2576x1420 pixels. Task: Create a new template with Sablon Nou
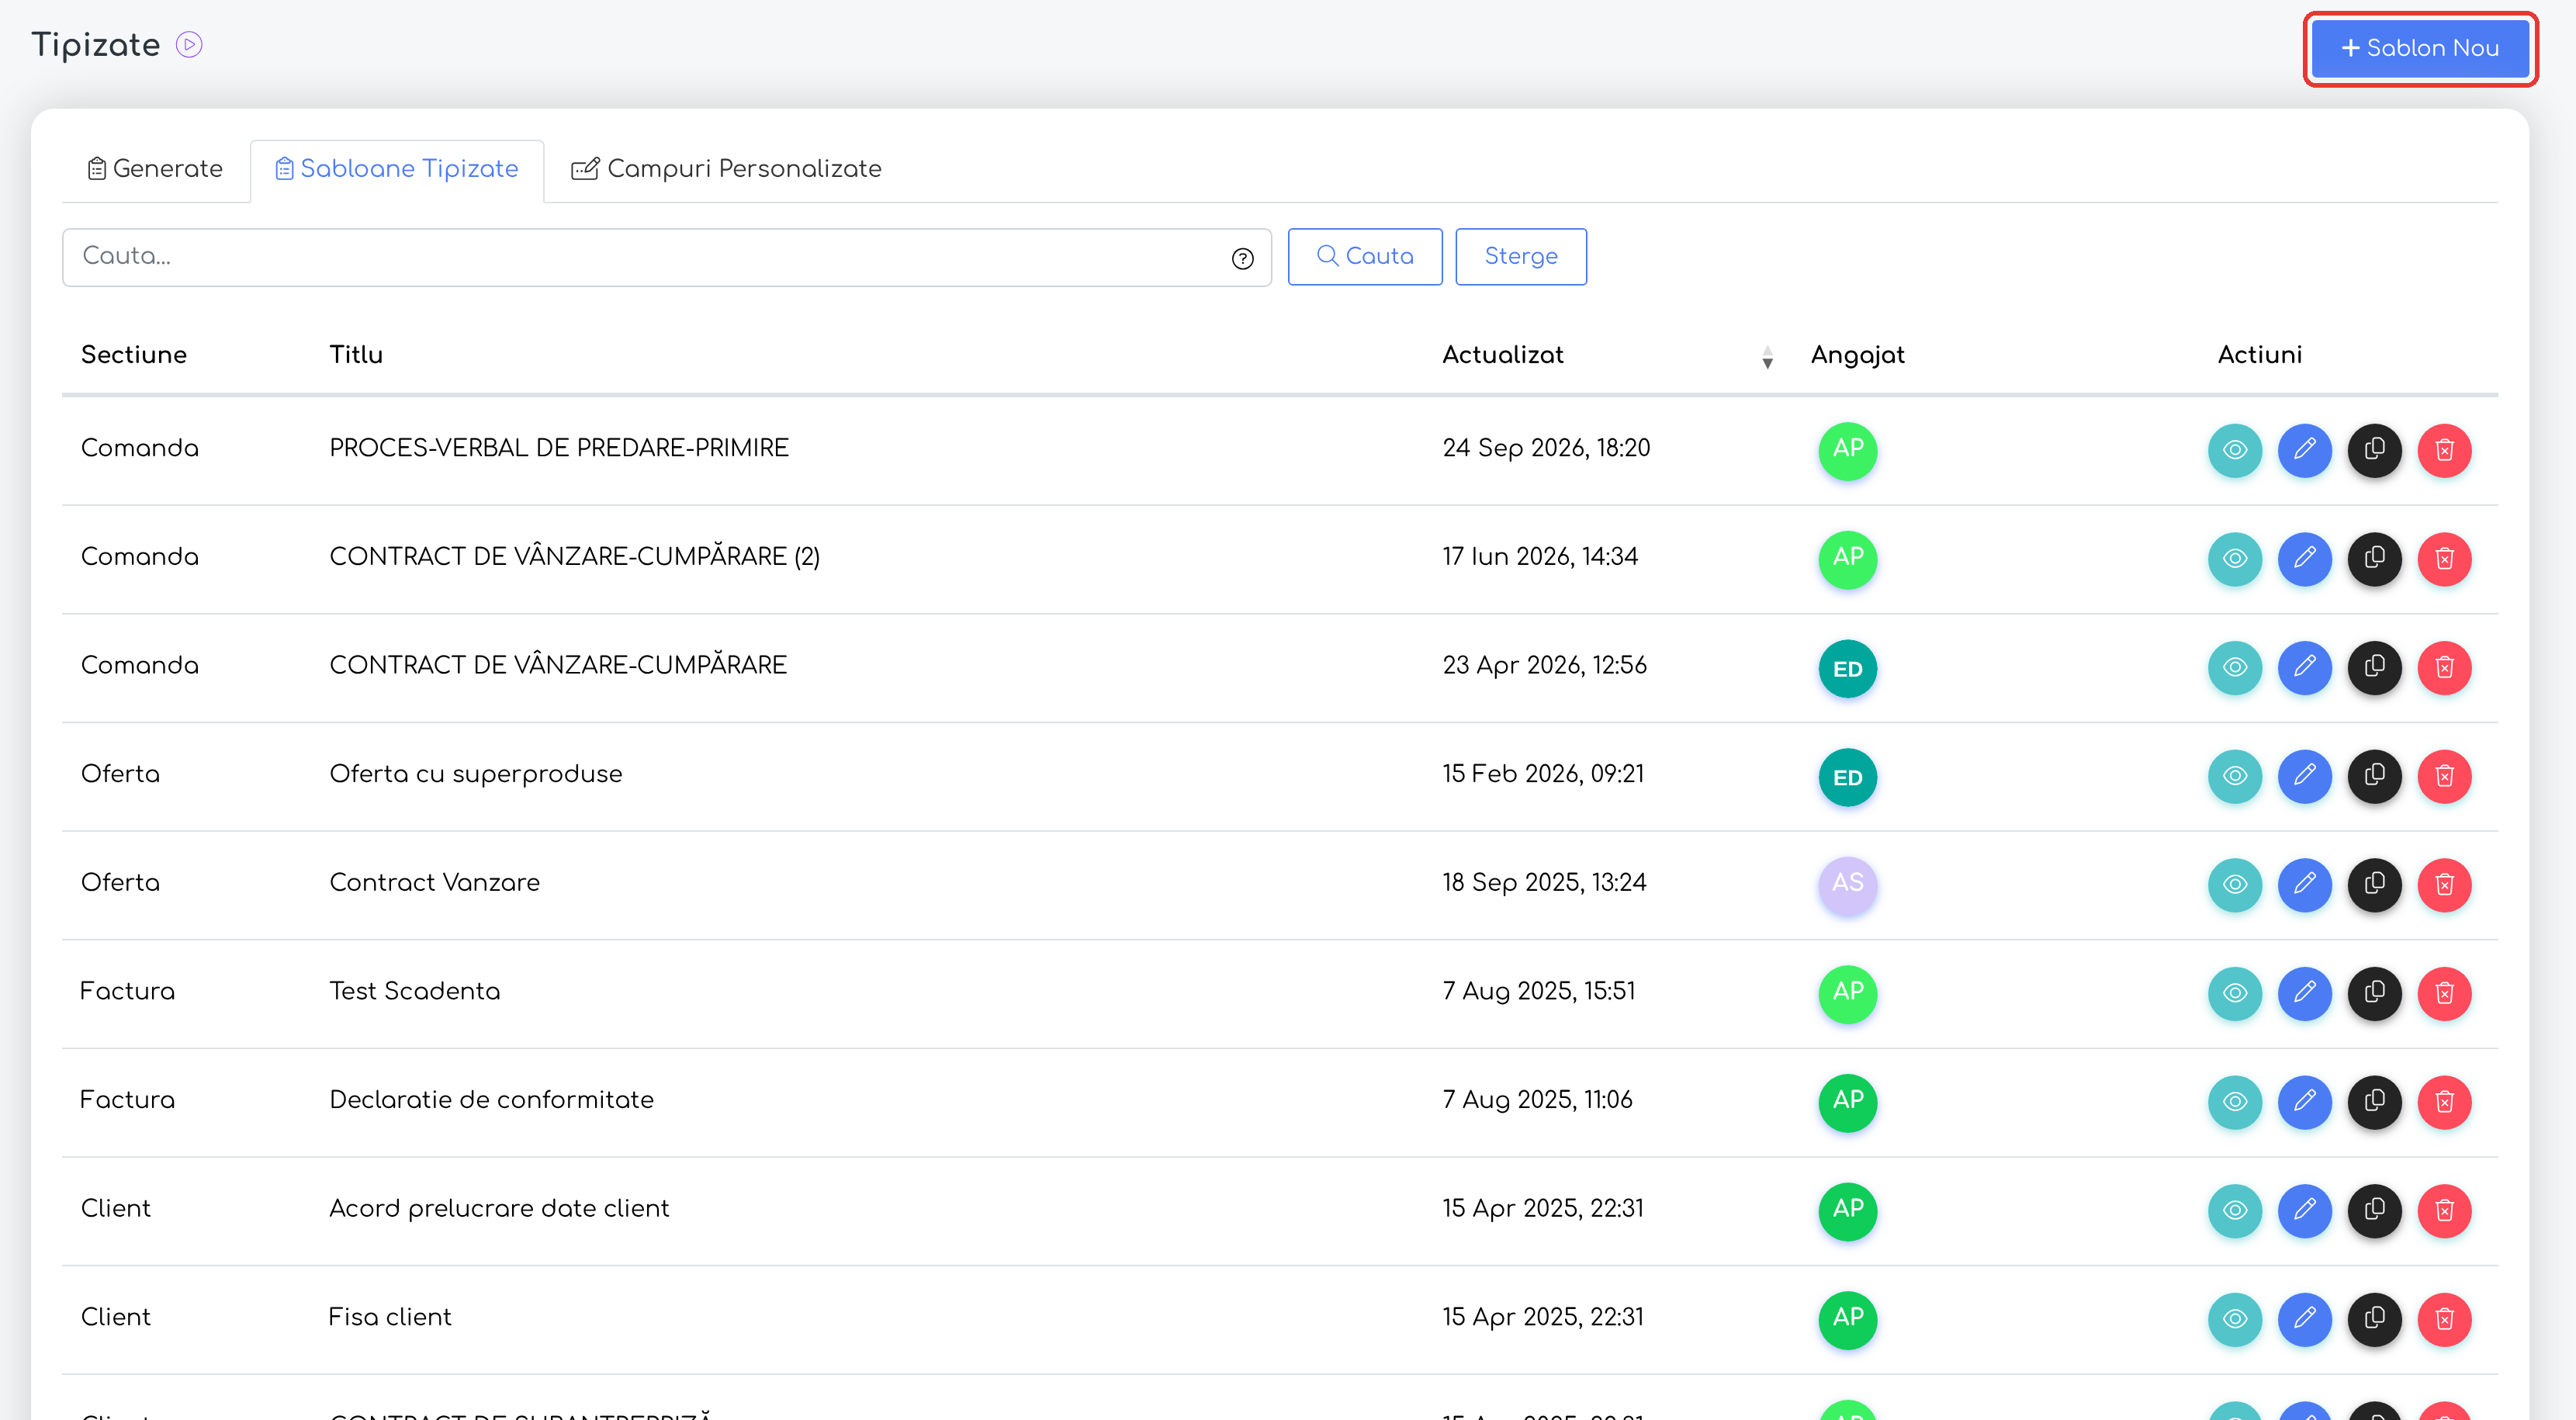[2420, 48]
